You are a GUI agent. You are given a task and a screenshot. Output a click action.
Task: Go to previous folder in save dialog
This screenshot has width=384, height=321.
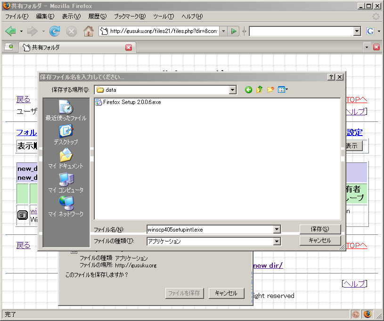[248, 89]
